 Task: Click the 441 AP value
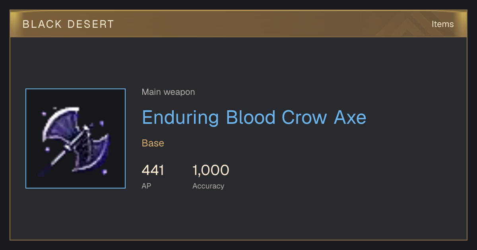point(153,170)
